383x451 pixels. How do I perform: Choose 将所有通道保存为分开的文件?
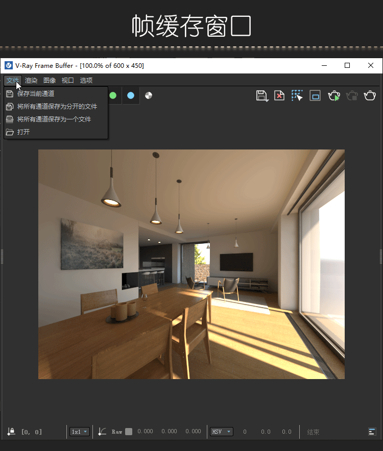(x=56, y=107)
